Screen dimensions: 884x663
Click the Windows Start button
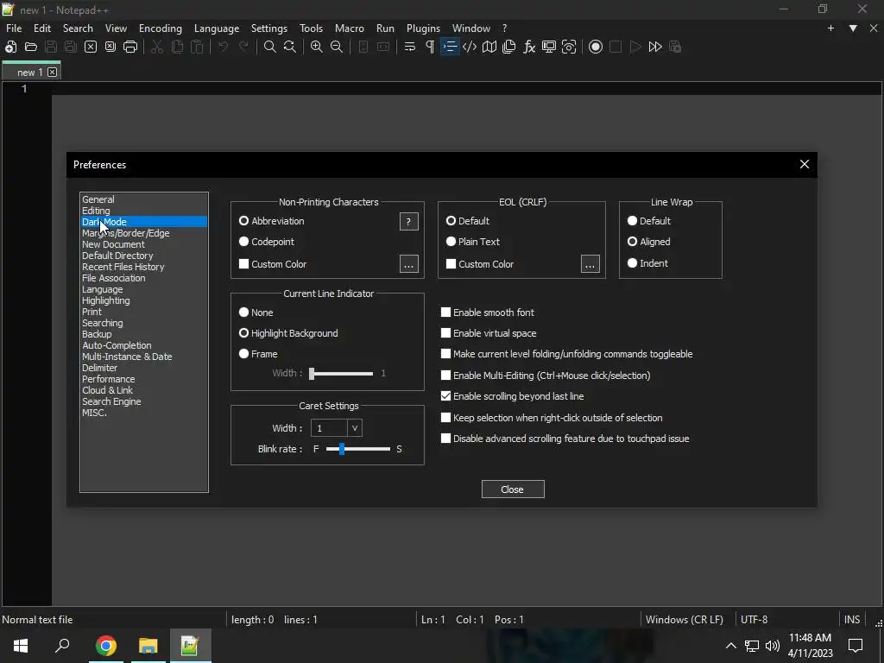(x=21, y=646)
